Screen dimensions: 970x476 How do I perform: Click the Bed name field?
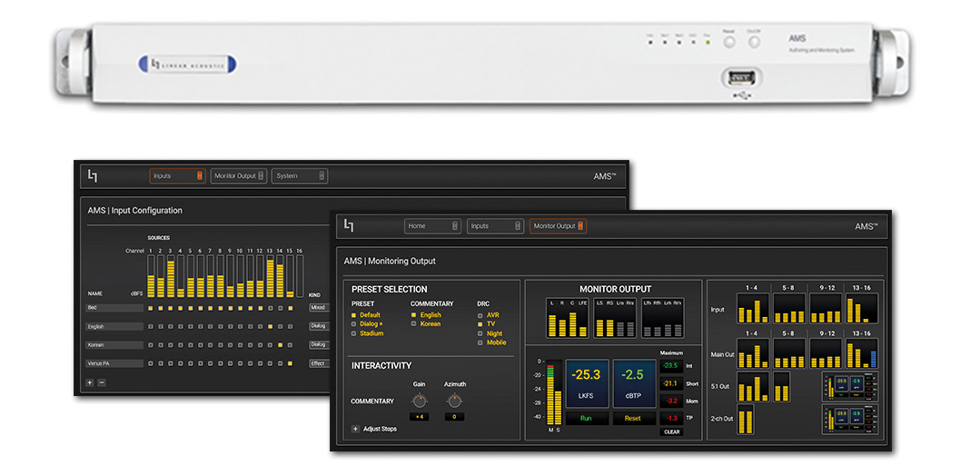(x=114, y=308)
